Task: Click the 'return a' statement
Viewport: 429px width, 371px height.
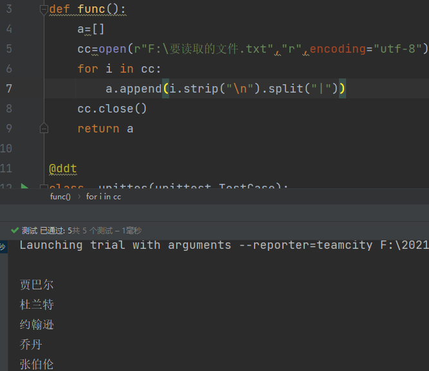Action: pyautogui.click(x=105, y=129)
